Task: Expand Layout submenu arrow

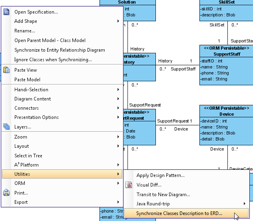Action: click(118, 146)
